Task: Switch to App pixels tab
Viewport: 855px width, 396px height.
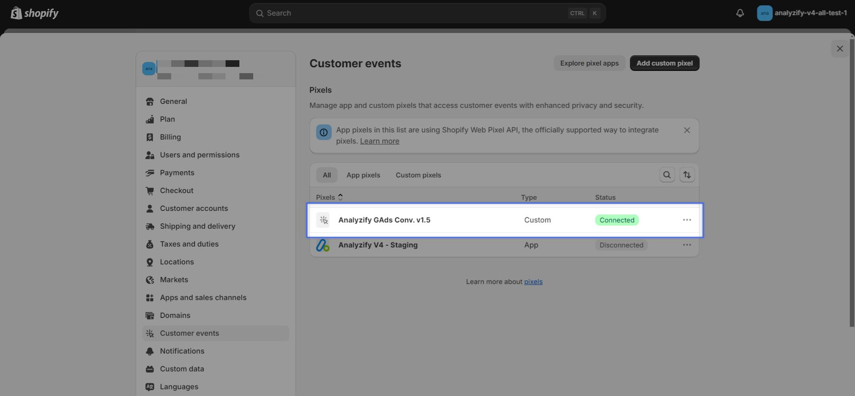Action: [363, 175]
